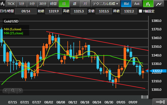Switch to the 30分 timeframe

[x=42, y=4]
